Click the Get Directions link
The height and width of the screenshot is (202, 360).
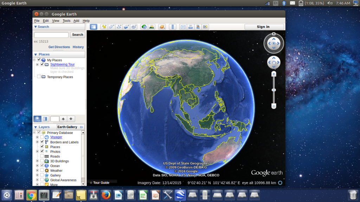[x=59, y=47]
